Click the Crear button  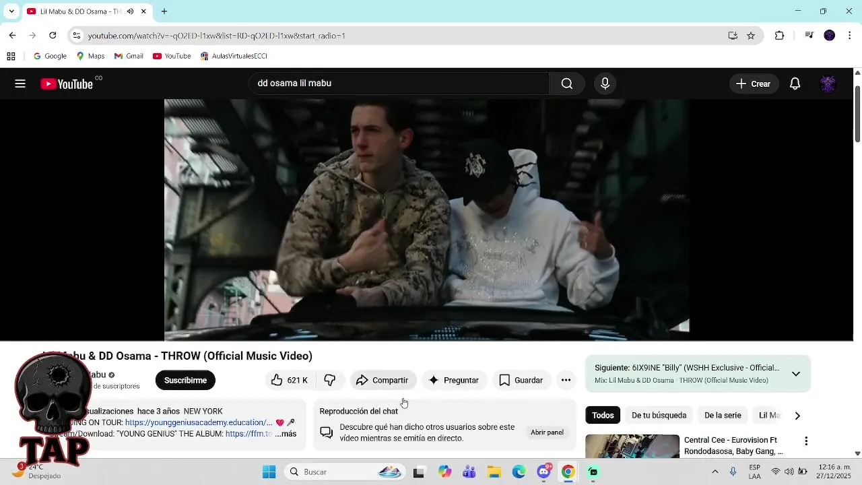click(x=754, y=84)
